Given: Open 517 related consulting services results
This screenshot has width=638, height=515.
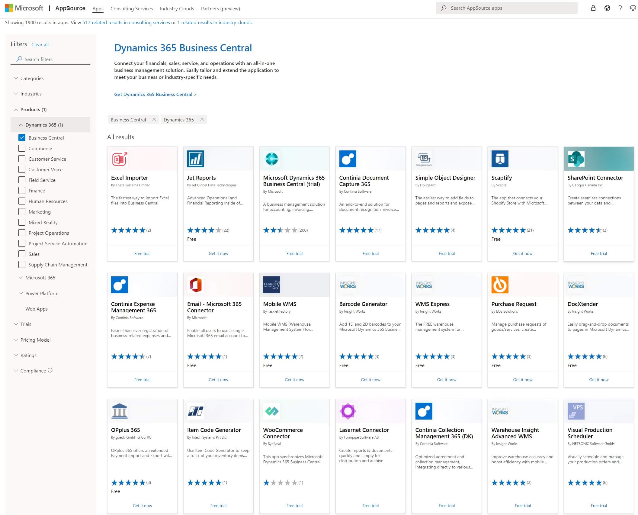Looking at the screenshot, I should click(126, 22).
